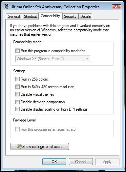Switch to the General tab
Image resolution: width=126 pixels, height=172 pixels.
point(14,17)
